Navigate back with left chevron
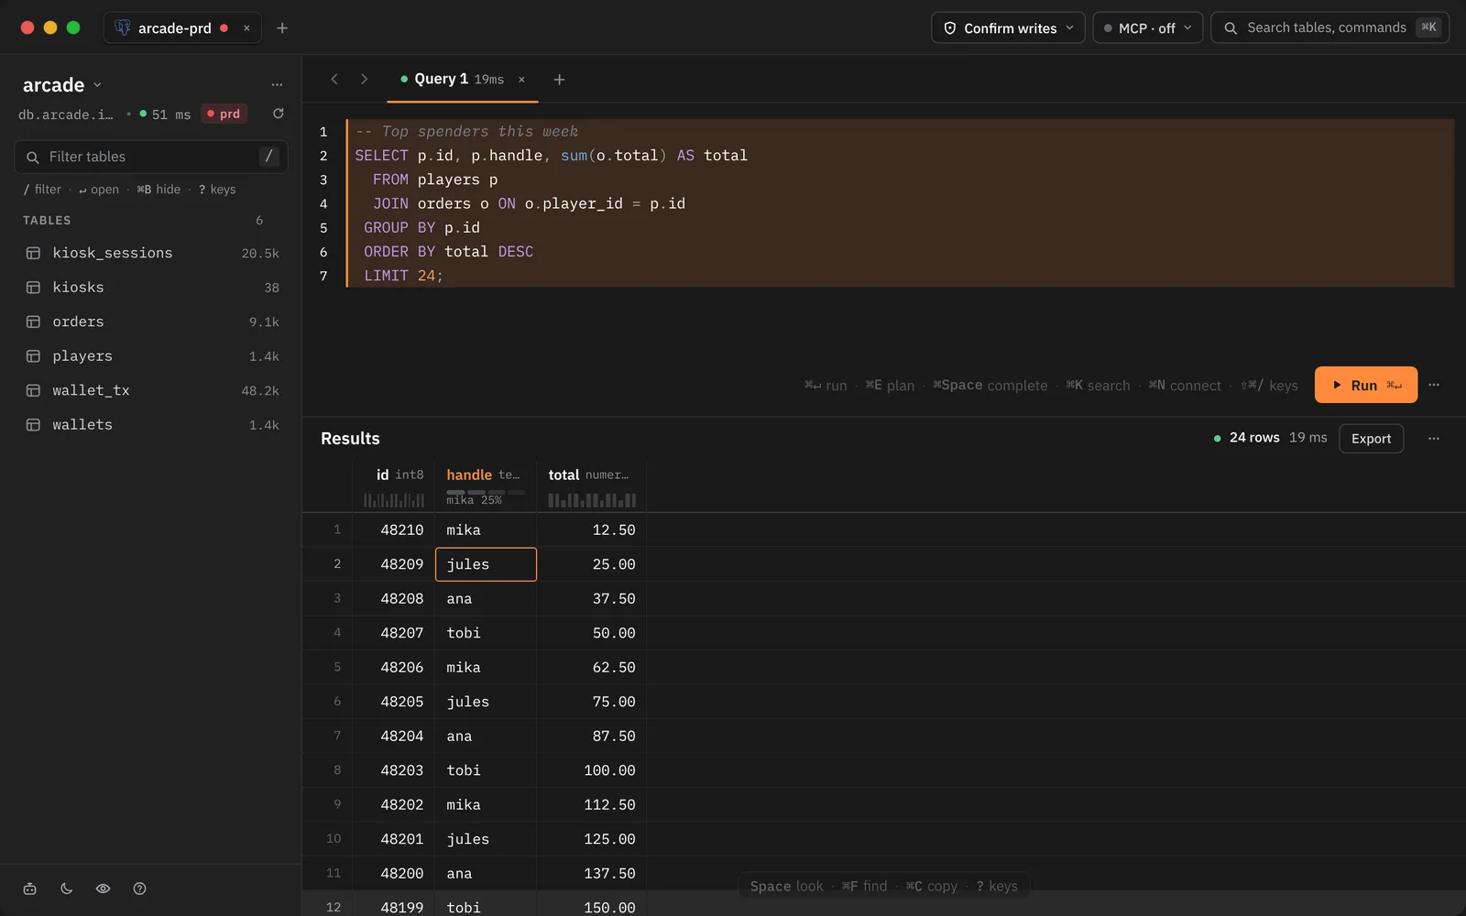The height and width of the screenshot is (916, 1466). (334, 79)
